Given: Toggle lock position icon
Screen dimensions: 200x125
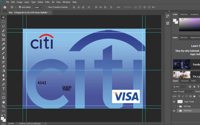Looking at the screenshot, I should tap(187, 96).
